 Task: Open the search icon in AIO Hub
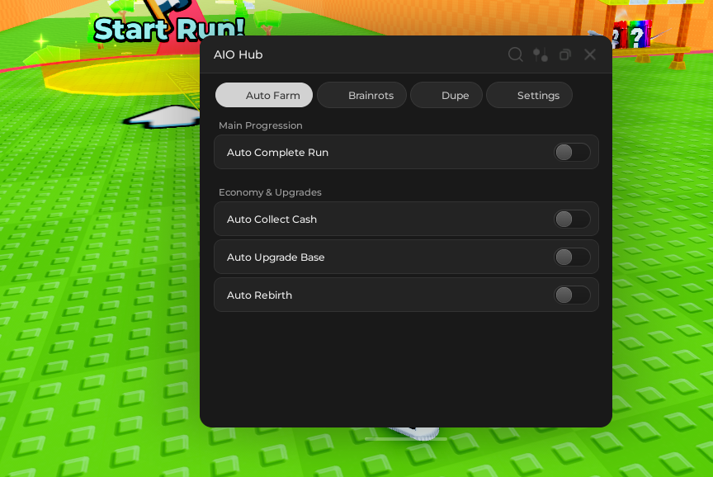515,54
